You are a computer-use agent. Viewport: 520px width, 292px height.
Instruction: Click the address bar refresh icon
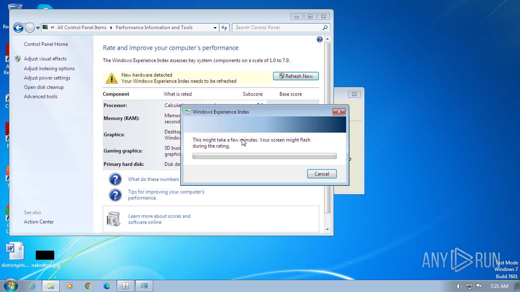(x=224, y=28)
